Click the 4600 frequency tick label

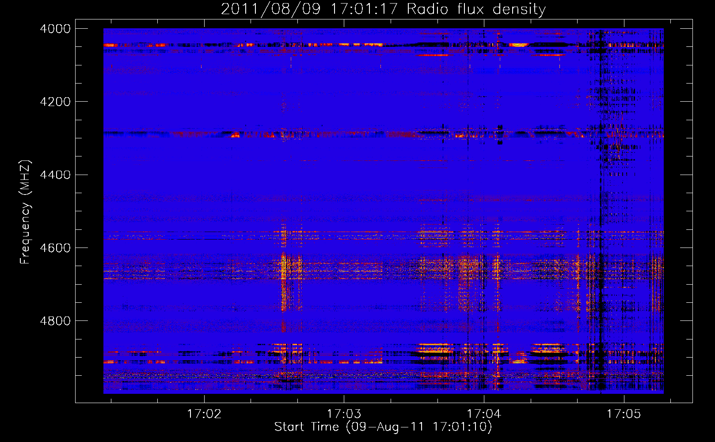[55, 248]
